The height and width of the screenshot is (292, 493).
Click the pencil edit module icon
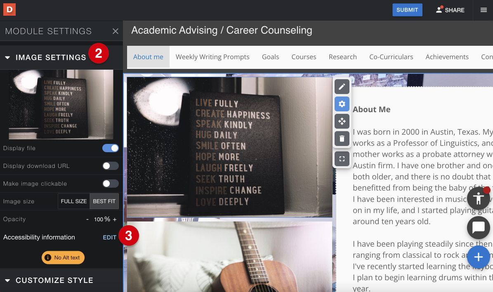point(342,87)
